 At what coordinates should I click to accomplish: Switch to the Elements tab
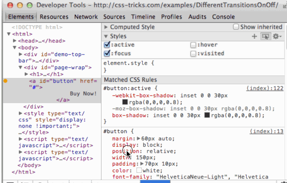tap(21, 17)
